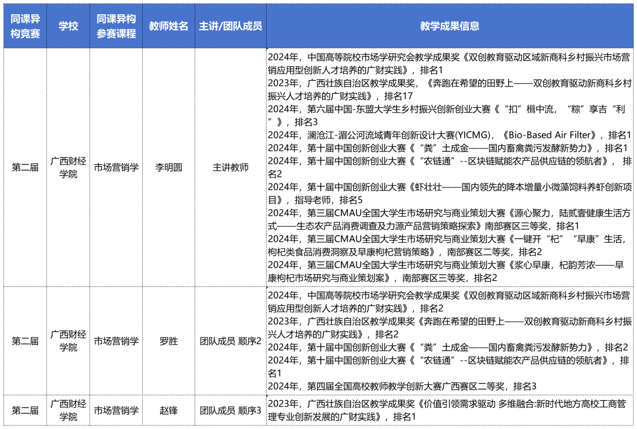This screenshot has width=637, height=429.
Task: Select the teacher name 赵锋
Action: pos(169,410)
